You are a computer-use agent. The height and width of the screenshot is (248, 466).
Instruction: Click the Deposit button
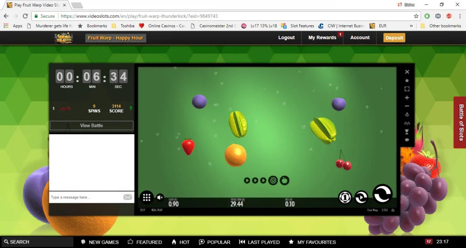[x=394, y=38]
